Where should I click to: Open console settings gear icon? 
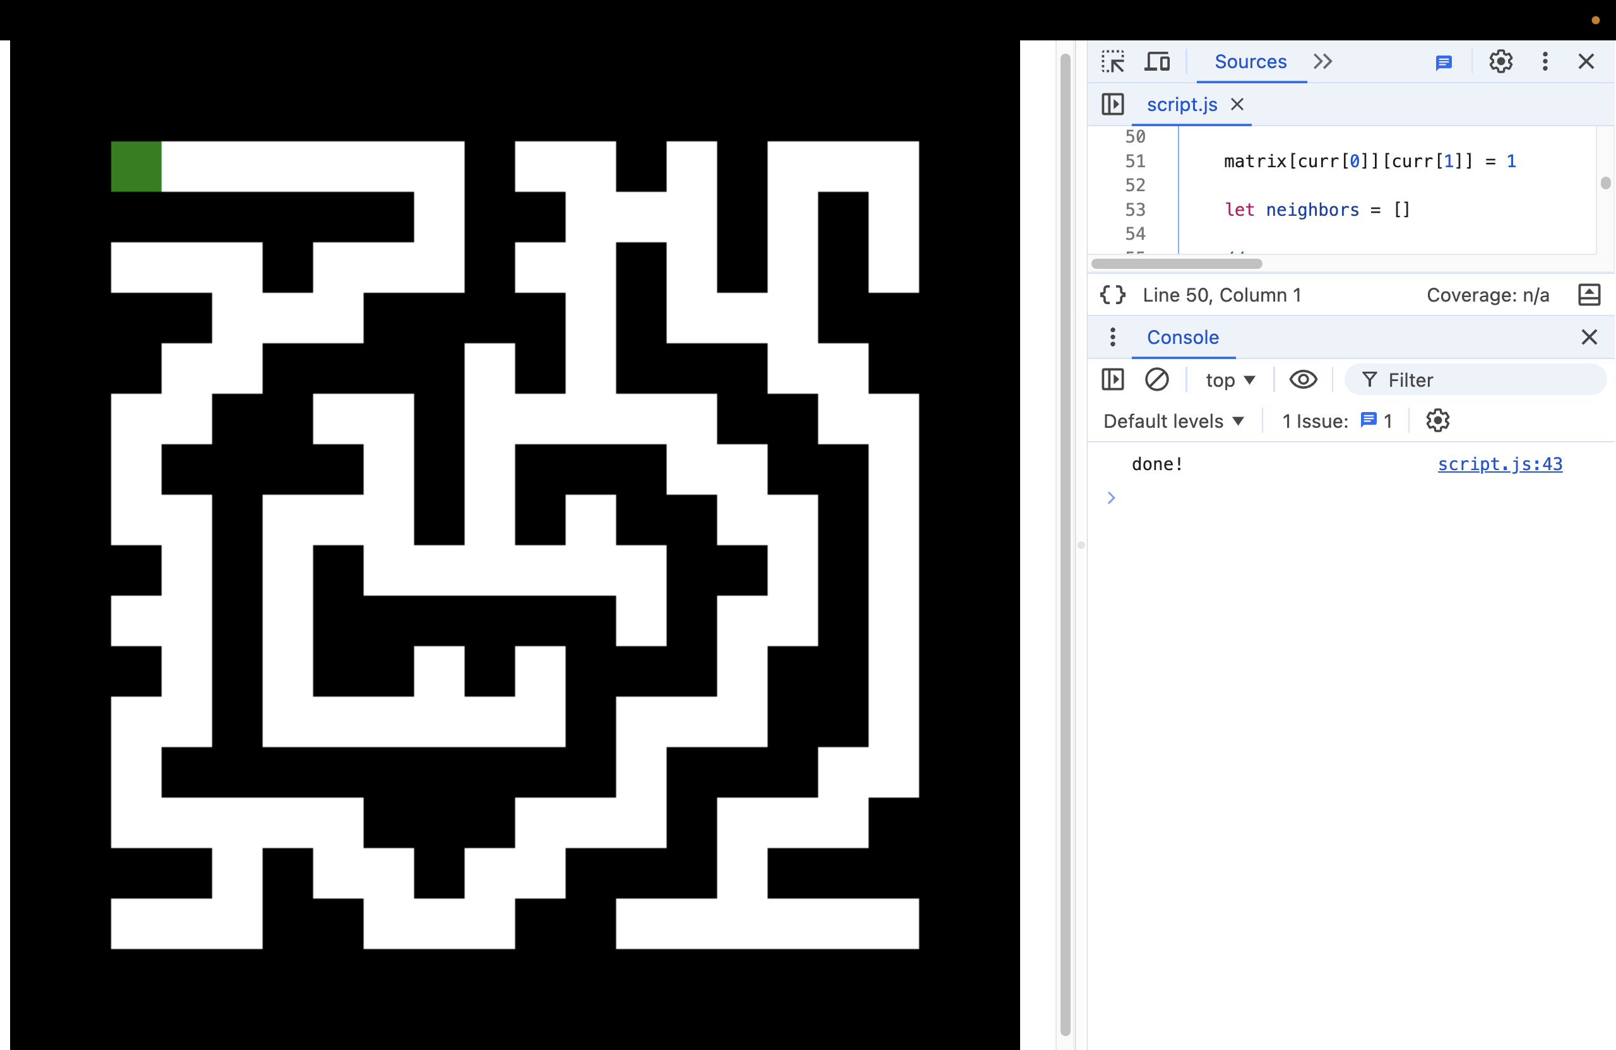tap(1437, 421)
